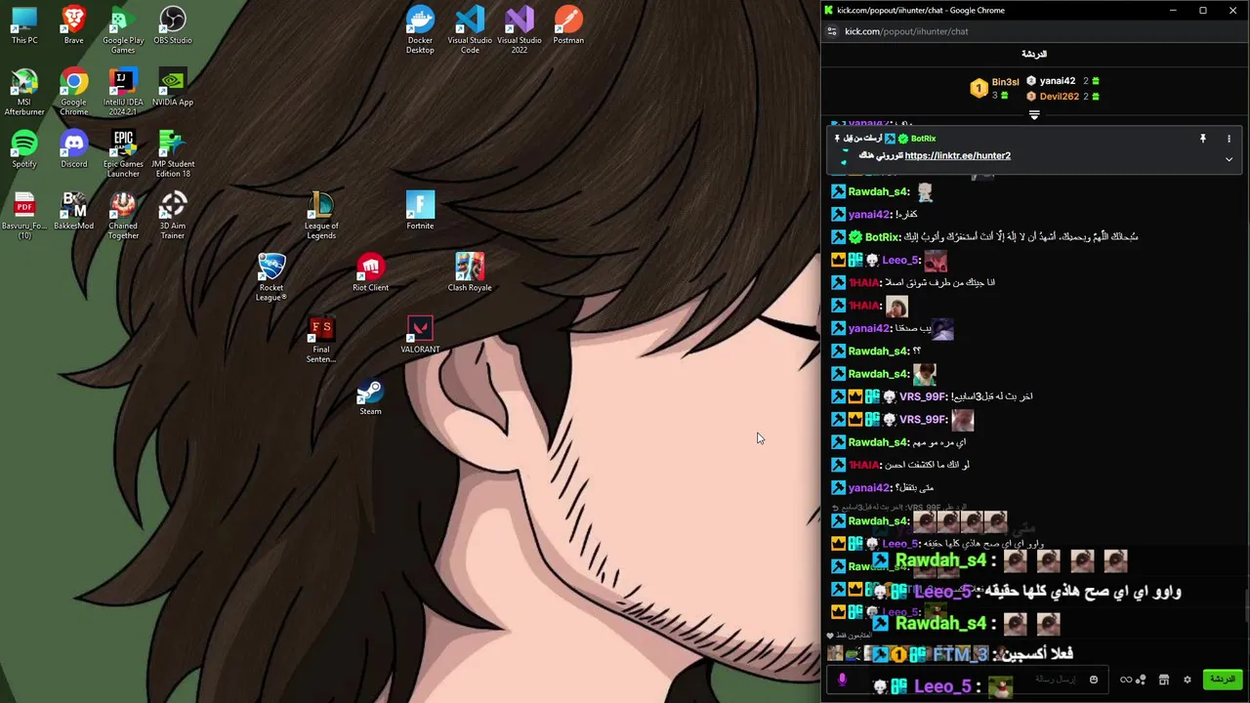Toggle the pin icon on pinned message
The width and height of the screenshot is (1250, 703).
point(1203,140)
